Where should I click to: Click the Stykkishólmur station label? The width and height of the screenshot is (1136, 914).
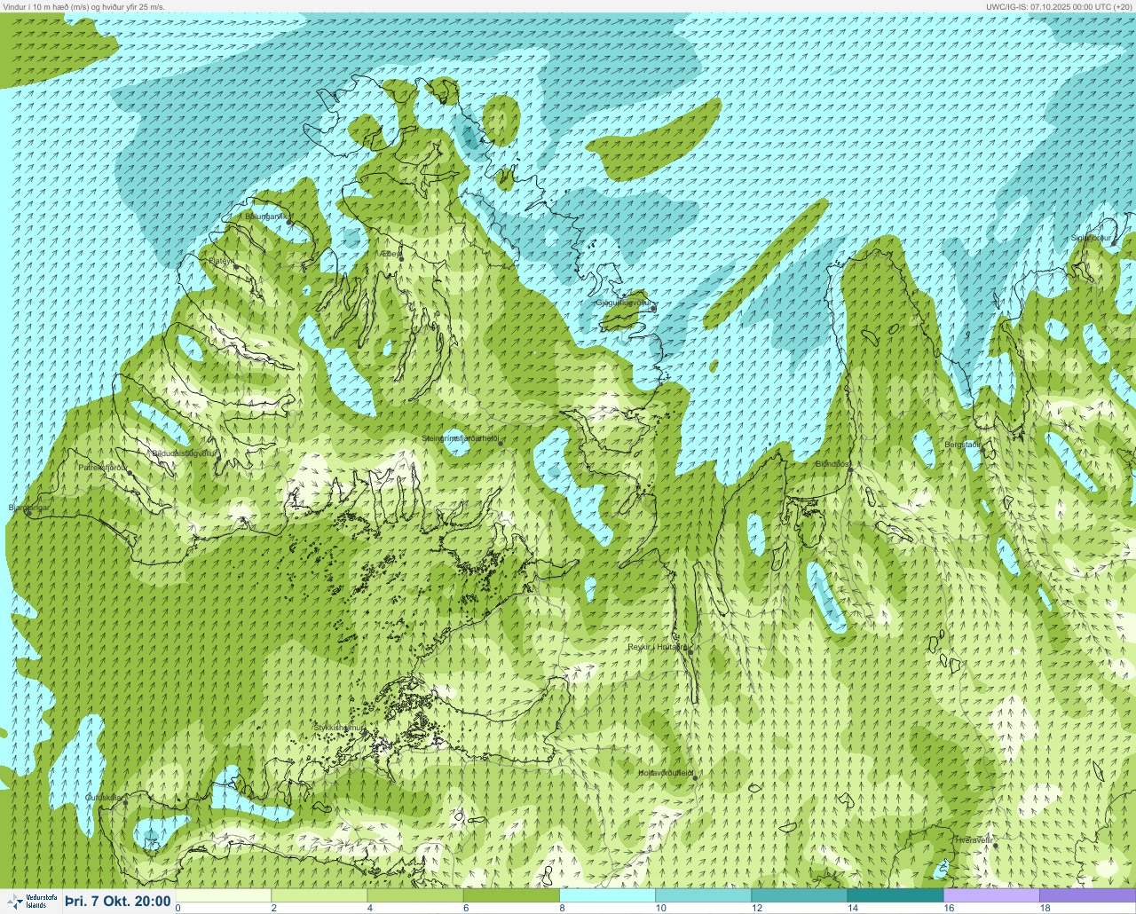click(339, 728)
